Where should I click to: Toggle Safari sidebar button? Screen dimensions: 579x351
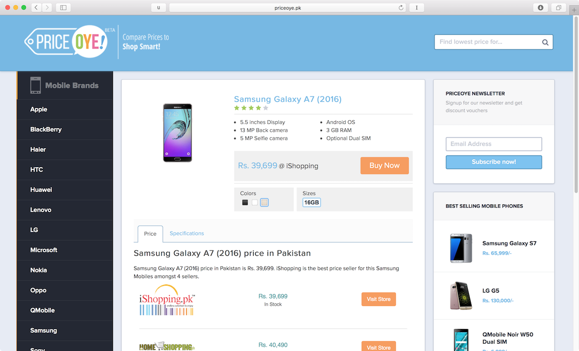(63, 7)
